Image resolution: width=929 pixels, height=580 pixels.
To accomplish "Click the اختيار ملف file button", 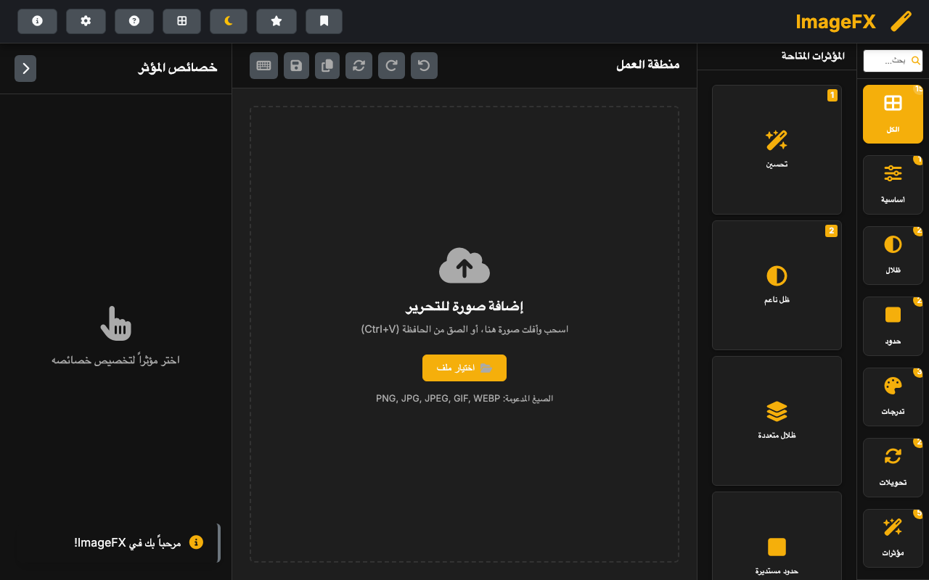I will pyautogui.click(x=464, y=368).
